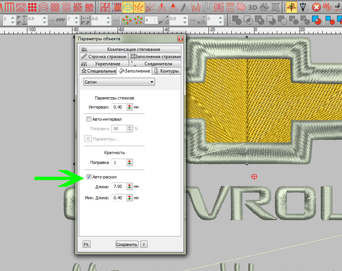Viewport: 342px width, 271px height.
Task: Open the Контуры tab
Action: click(x=166, y=71)
